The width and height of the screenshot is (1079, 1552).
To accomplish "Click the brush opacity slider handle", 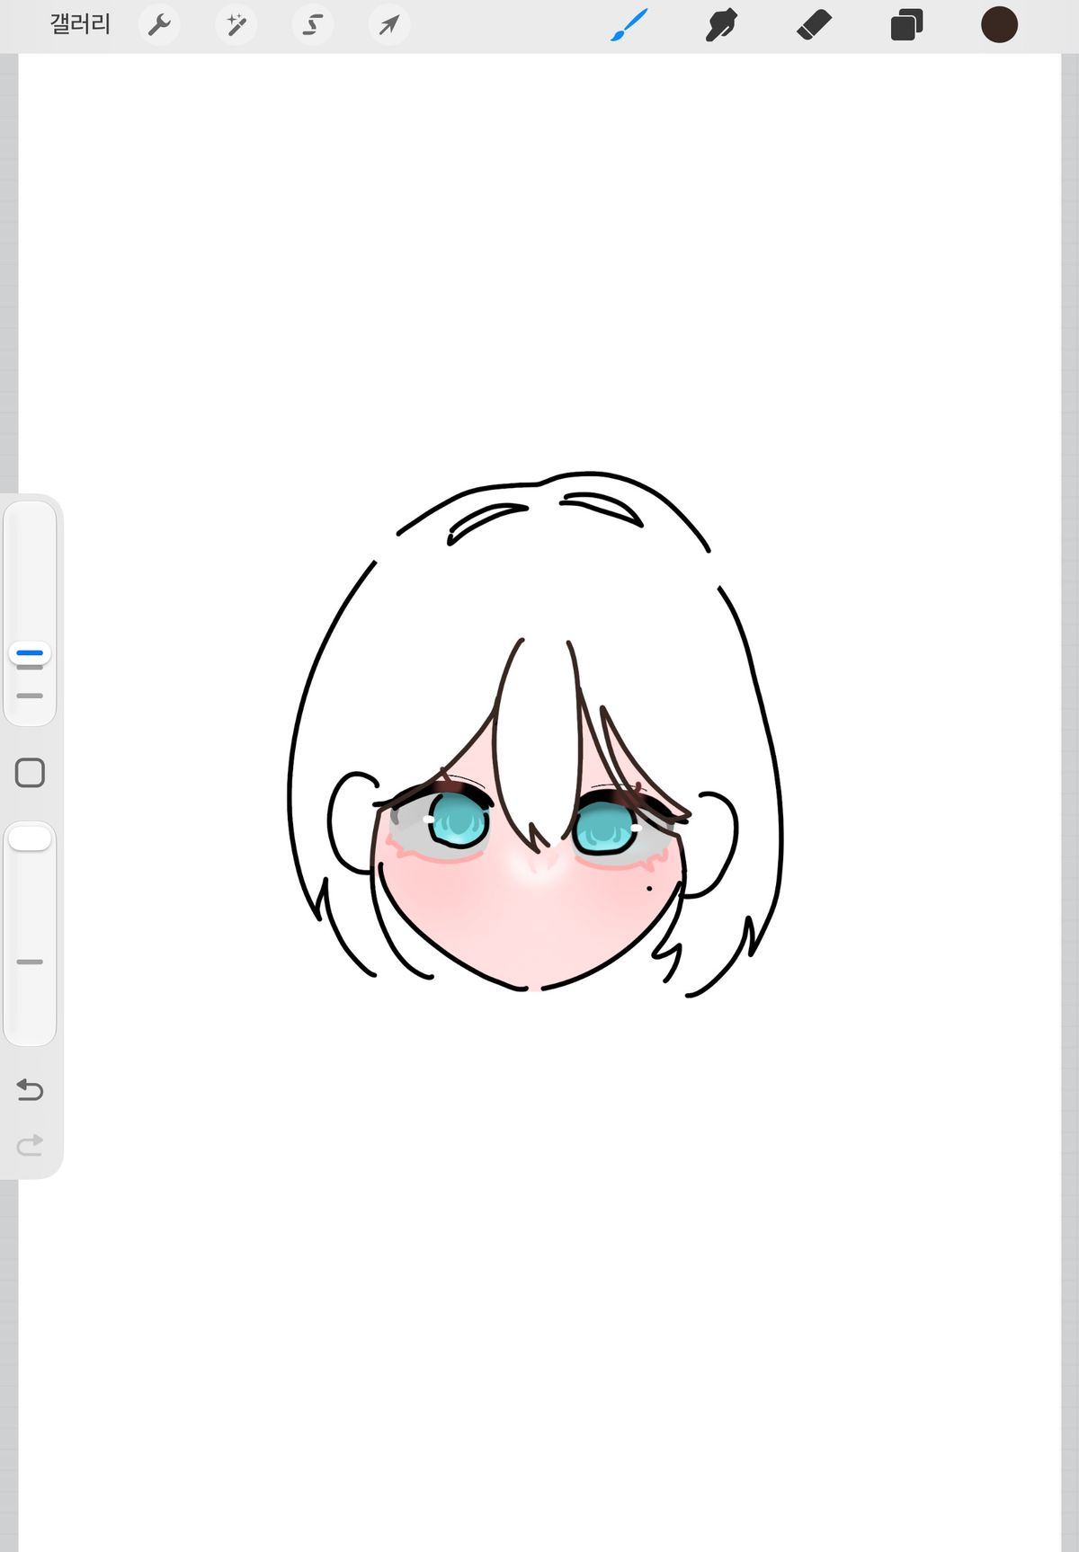I will (x=30, y=838).
